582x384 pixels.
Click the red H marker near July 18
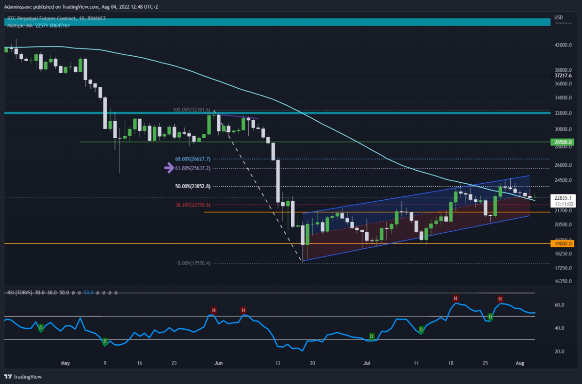[x=455, y=298]
